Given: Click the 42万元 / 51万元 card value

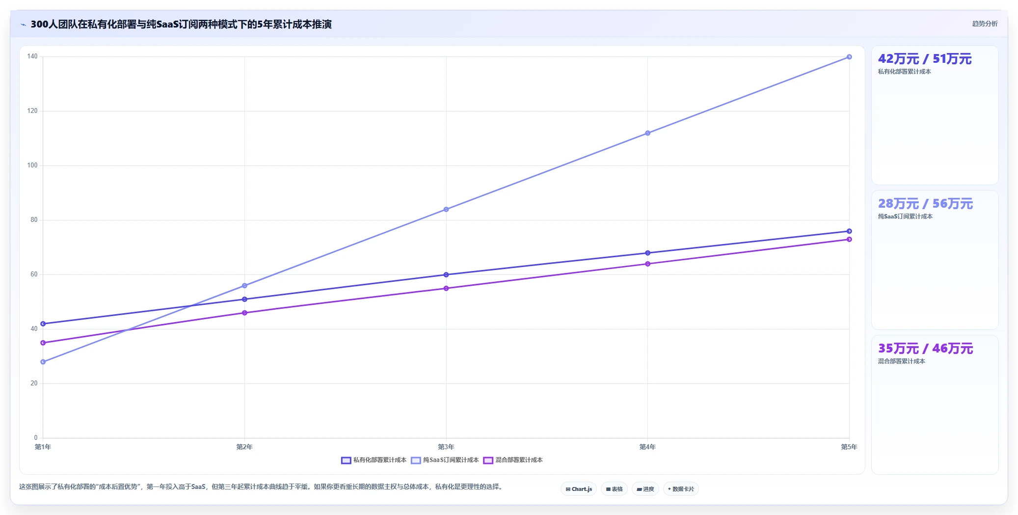Looking at the screenshot, I should point(925,59).
